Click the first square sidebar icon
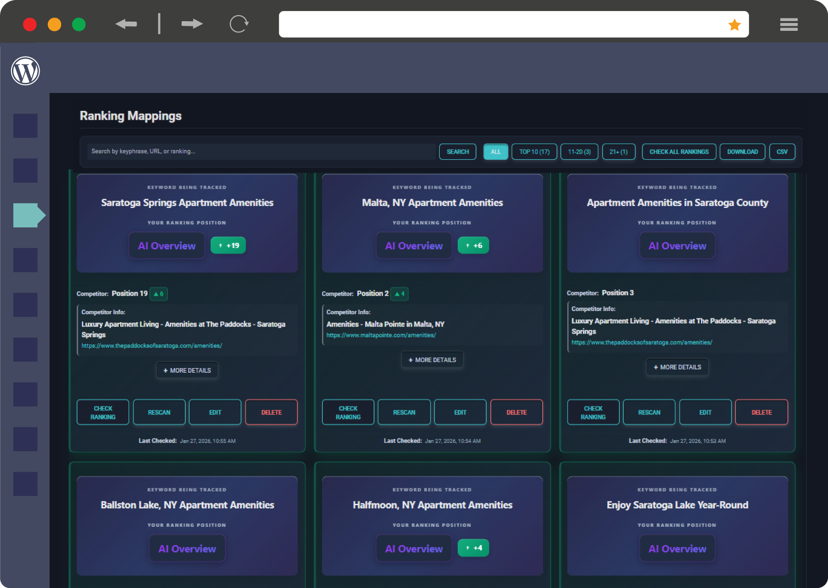The height and width of the screenshot is (588, 828). point(25,126)
